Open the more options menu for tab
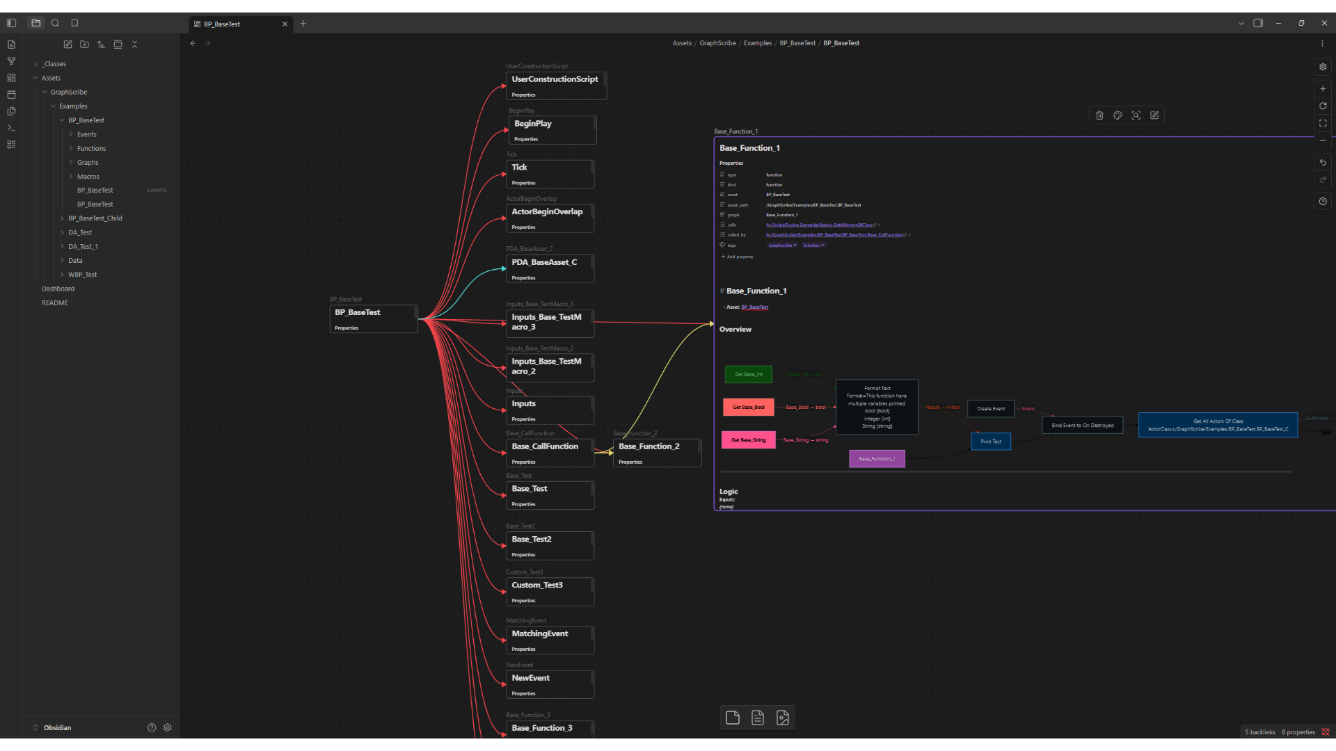 tap(1322, 43)
